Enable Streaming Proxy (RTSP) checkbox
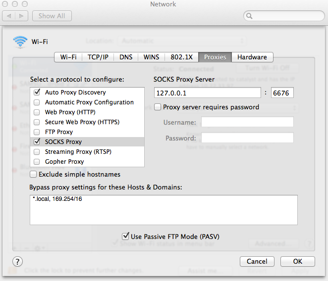Screen dimensions: 328x281 (37, 152)
